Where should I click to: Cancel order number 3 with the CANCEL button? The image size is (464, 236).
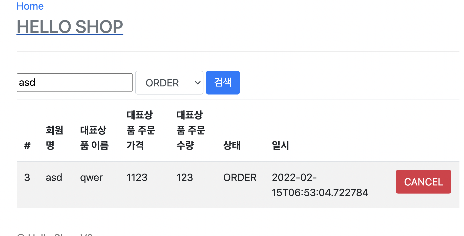(x=424, y=182)
